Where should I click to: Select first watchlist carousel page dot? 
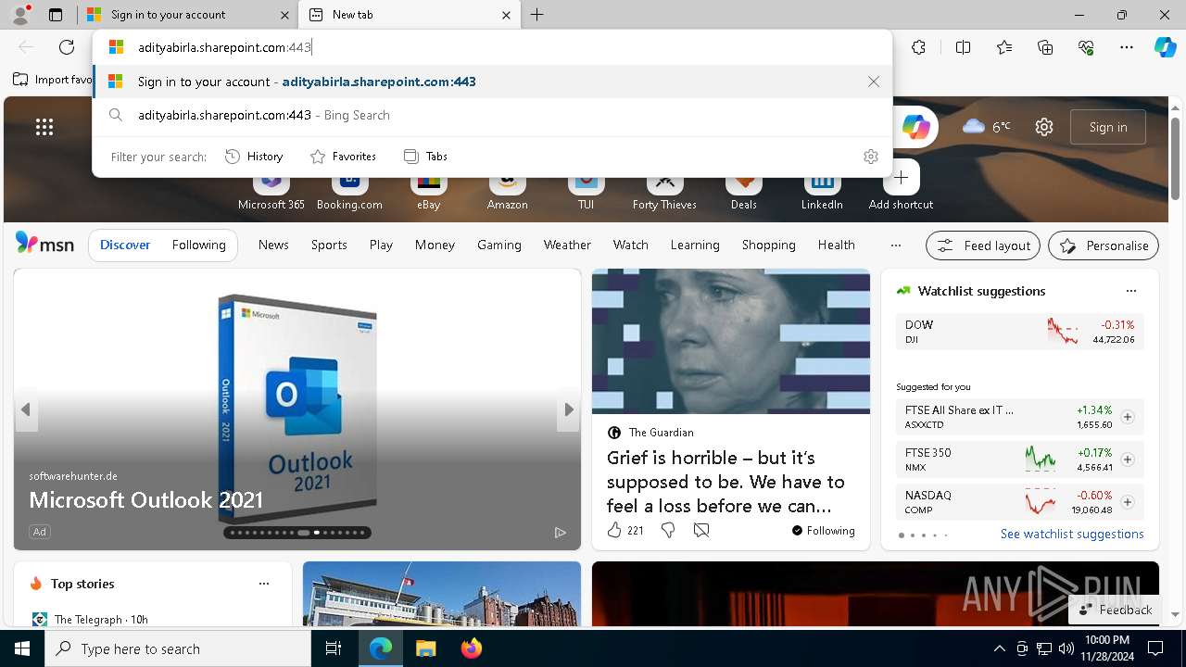tap(901, 535)
